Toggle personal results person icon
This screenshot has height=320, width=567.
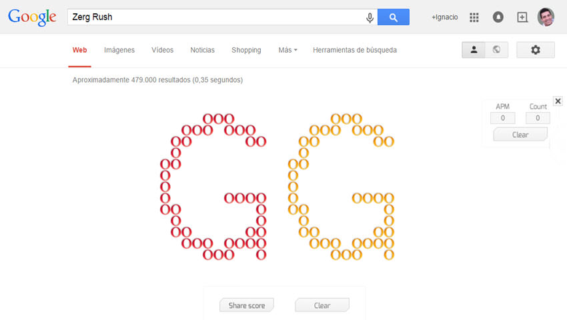pos(474,50)
